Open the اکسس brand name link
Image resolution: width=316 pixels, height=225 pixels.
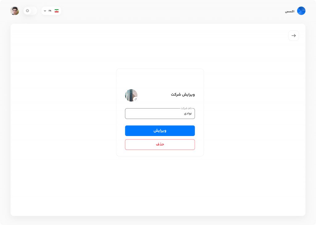(289, 11)
